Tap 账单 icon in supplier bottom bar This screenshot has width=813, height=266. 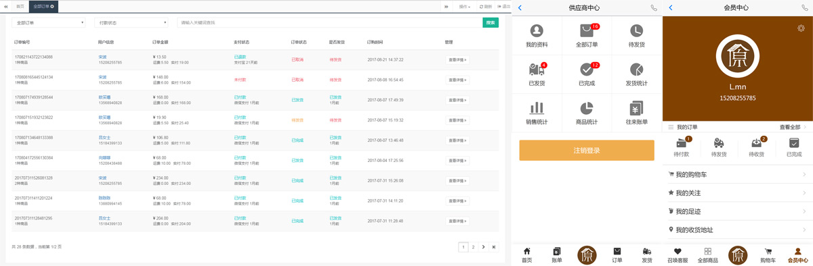pyautogui.click(x=557, y=255)
